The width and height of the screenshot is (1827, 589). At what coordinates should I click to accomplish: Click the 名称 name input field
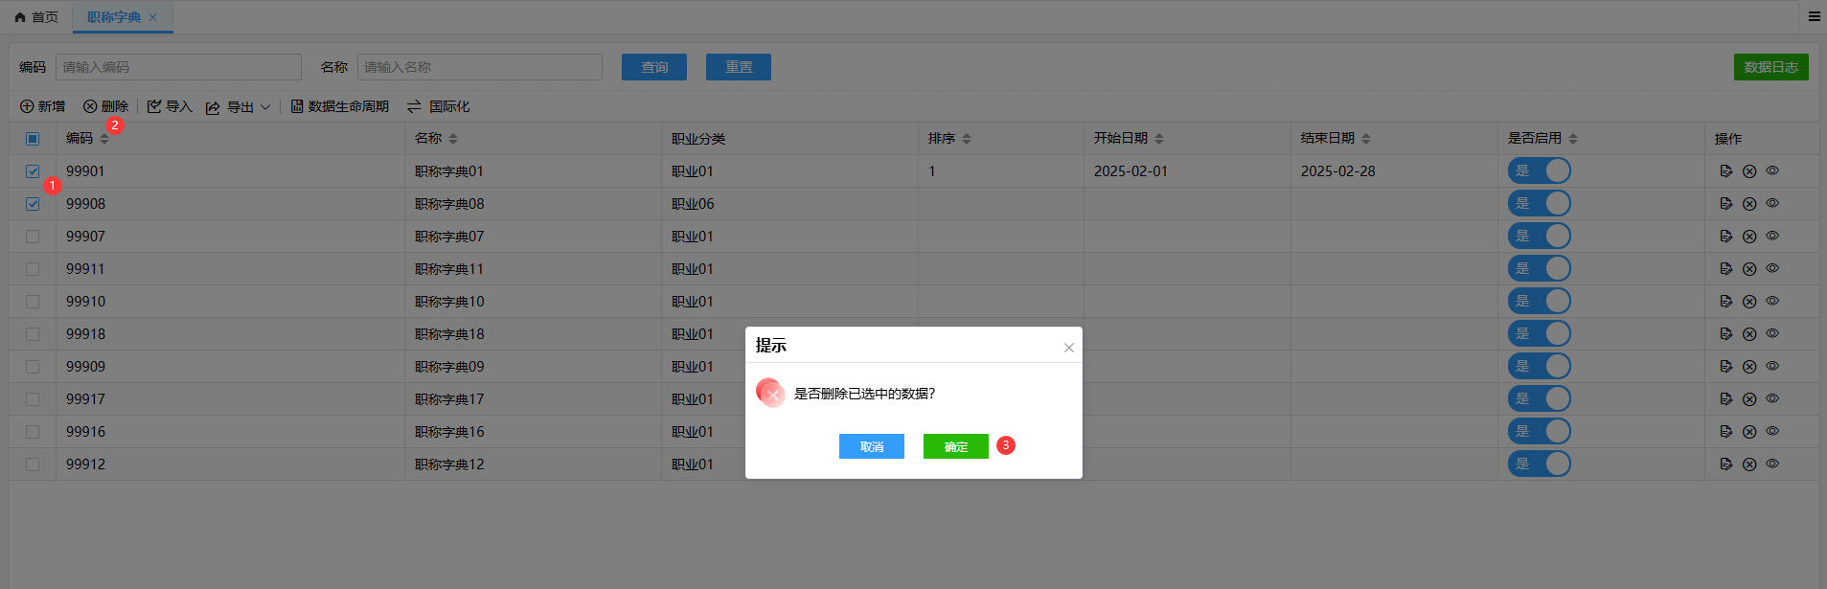[479, 67]
